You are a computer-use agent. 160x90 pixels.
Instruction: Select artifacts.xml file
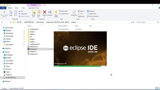34,47
